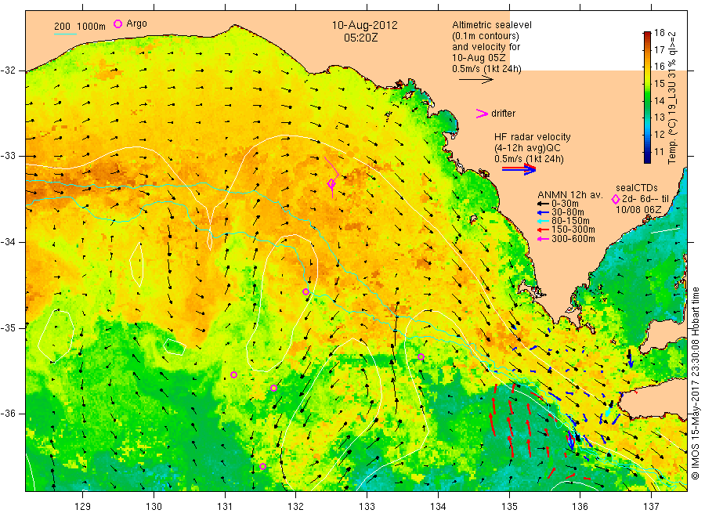Viewport: 705px width, 517px height.
Task: Click the '10-Aug 05Z' text
Action: [479, 58]
